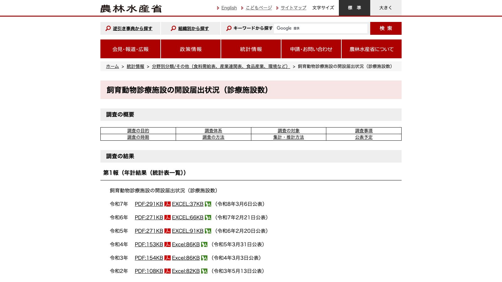Click the Excel icon for 令和3年
The width and height of the screenshot is (502, 282).
[x=204, y=258]
